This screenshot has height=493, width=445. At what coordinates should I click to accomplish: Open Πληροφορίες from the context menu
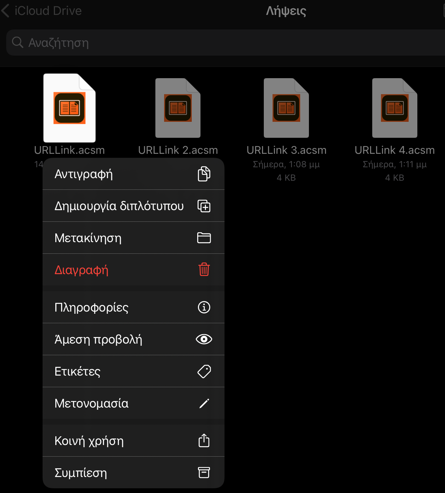coord(134,307)
